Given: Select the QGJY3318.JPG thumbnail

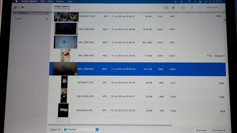Looking at the screenshot, I should tap(64, 96).
